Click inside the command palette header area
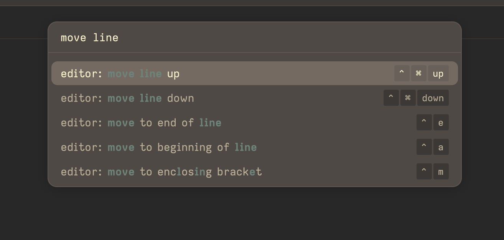 click(x=255, y=37)
